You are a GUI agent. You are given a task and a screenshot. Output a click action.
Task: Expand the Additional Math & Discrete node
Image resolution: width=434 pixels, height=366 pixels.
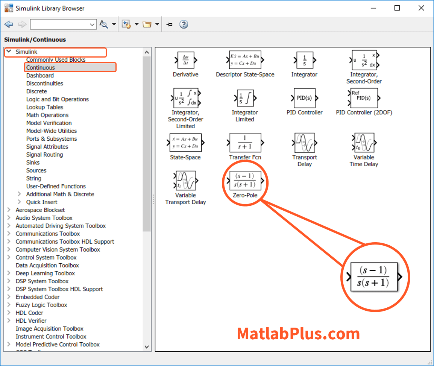(20, 194)
